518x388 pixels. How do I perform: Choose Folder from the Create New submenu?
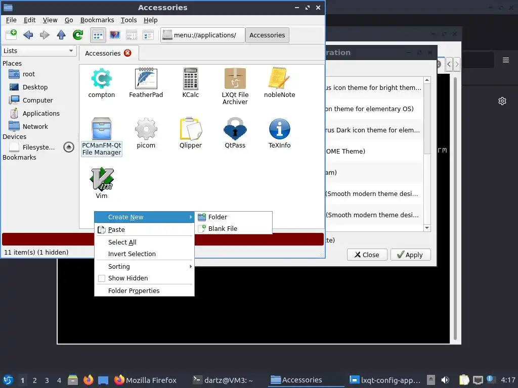point(234,217)
